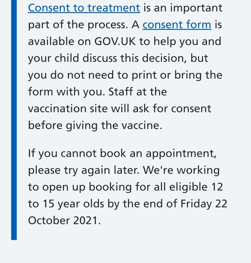Click the line 'your child discuss this decision, but'
The image size is (251, 263).
click(118, 58)
